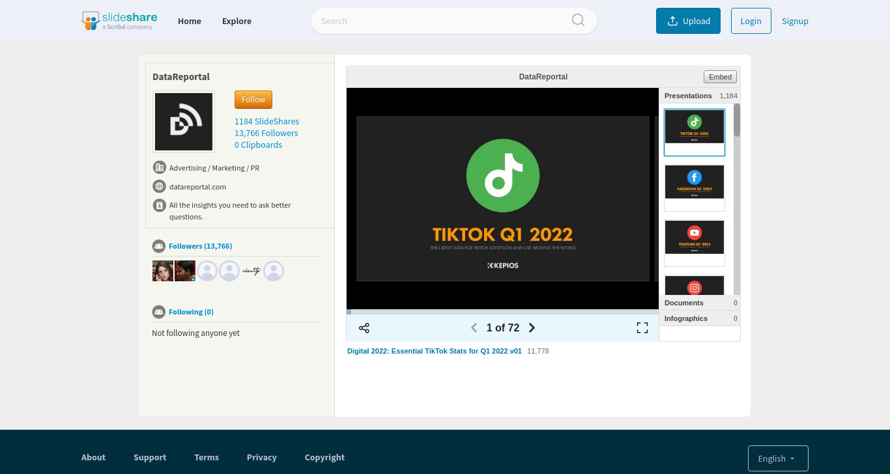The image size is (890, 474).
Task: Open Support in the footer
Action: pos(150,457)
